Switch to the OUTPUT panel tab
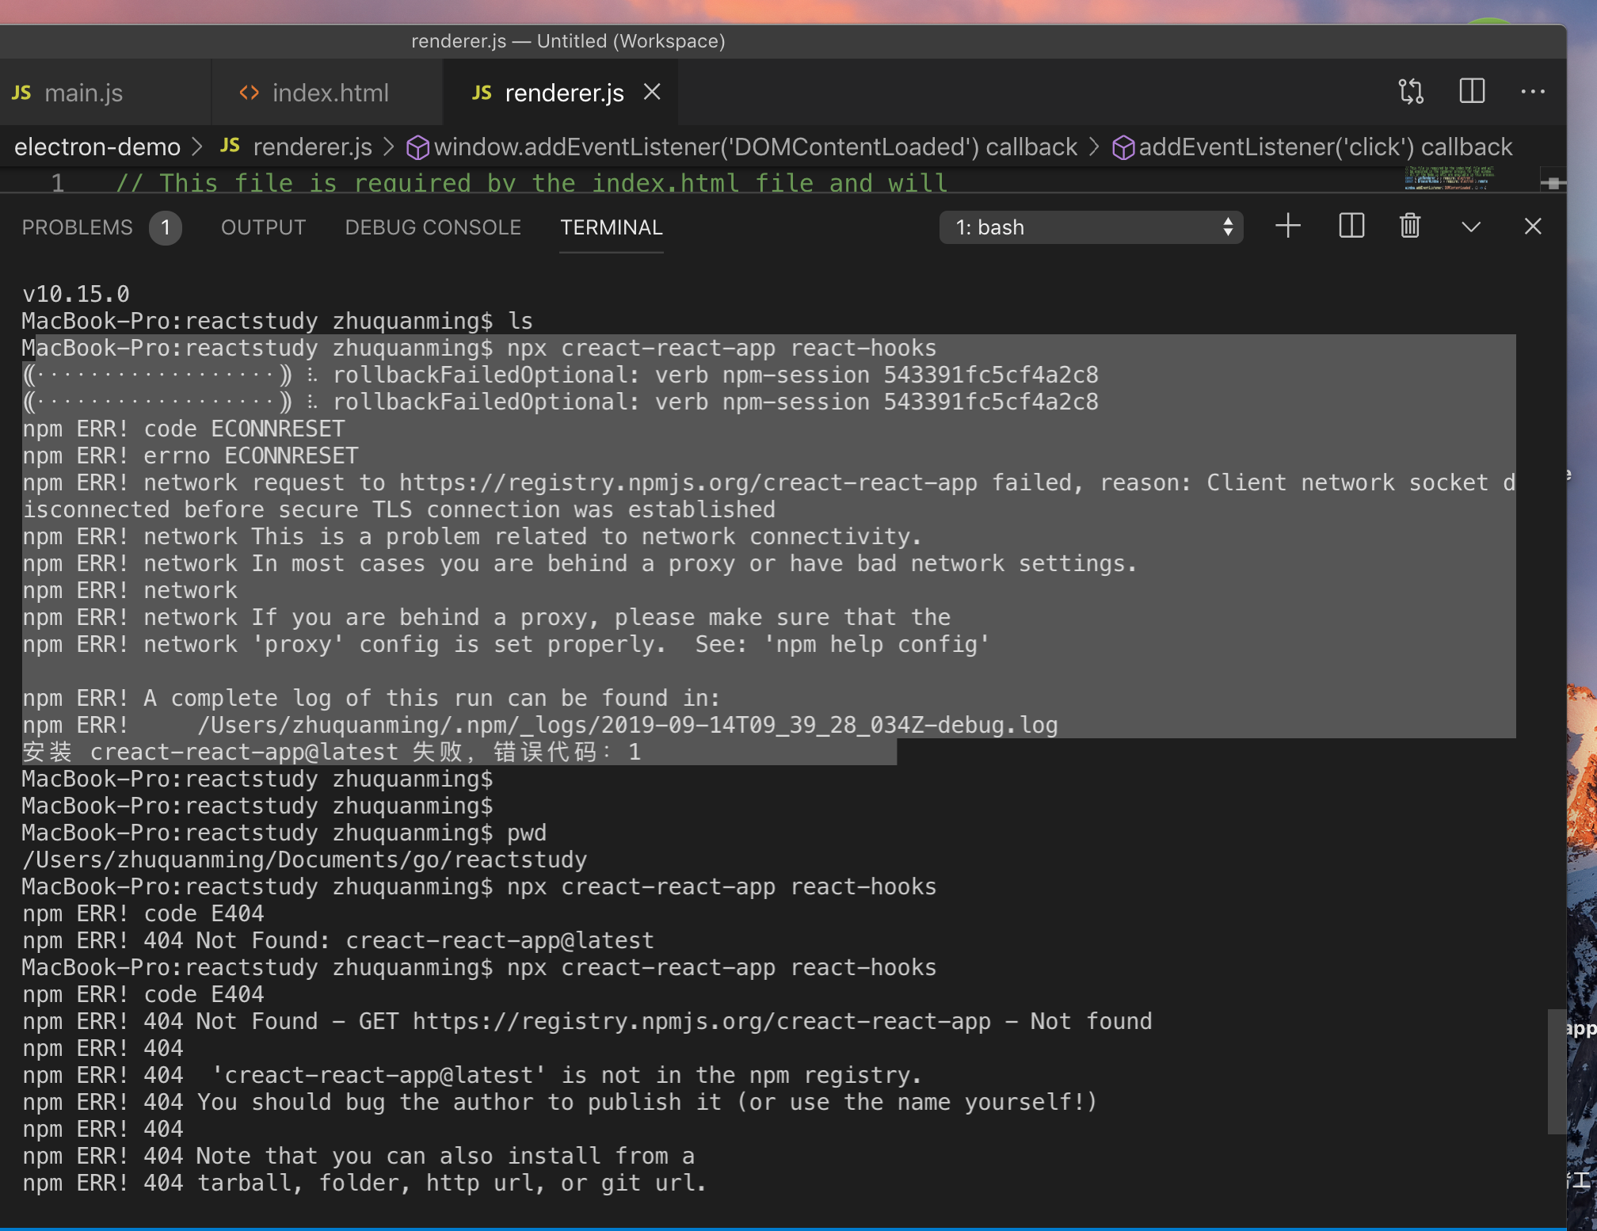Image resolution: width=1597 pixels, height=1231 pixels. [x=263, y=228]
